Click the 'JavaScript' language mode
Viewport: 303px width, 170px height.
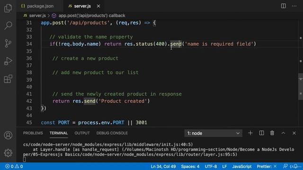(x=242, y=166)
